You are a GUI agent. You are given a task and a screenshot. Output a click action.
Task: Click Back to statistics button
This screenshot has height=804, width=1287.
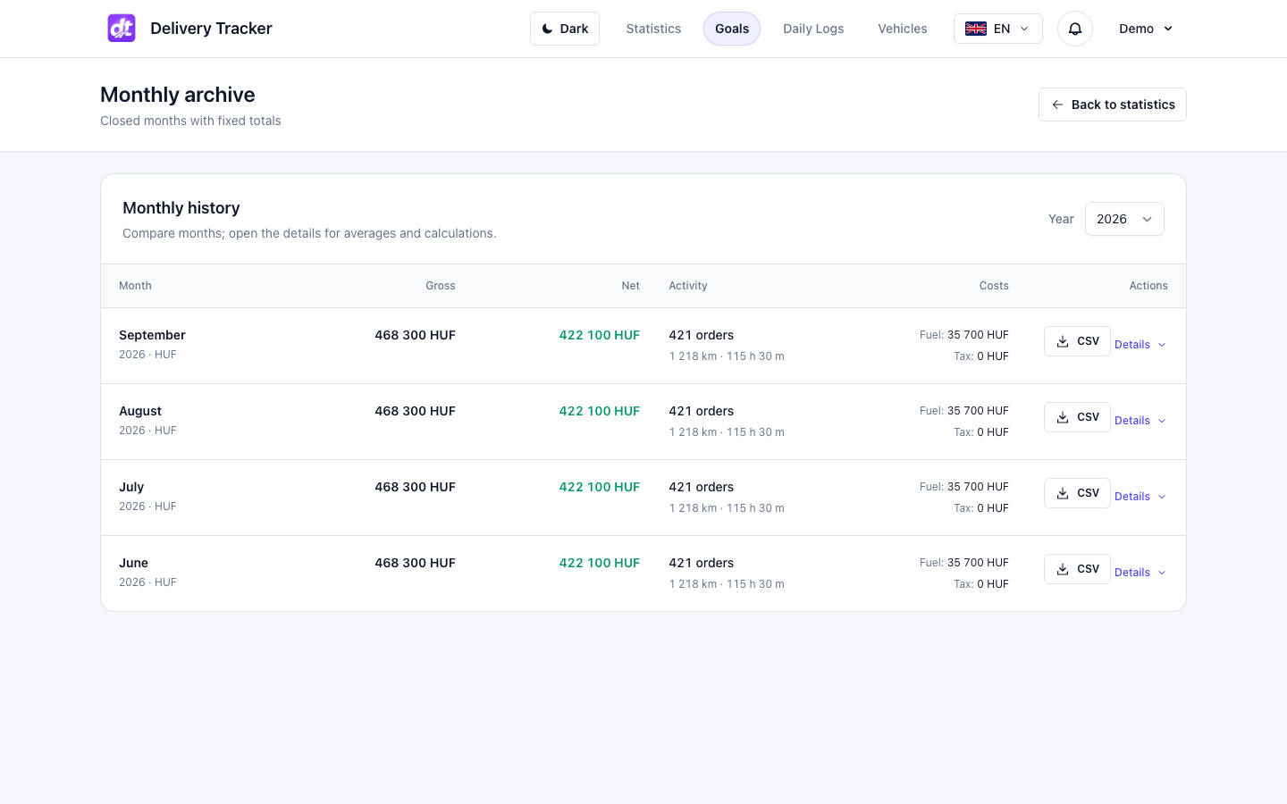tap(1113, 105)
